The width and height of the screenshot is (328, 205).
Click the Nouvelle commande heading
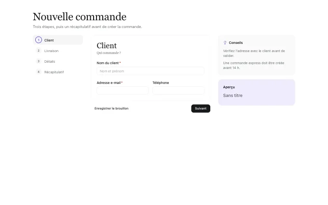(80, 17)
